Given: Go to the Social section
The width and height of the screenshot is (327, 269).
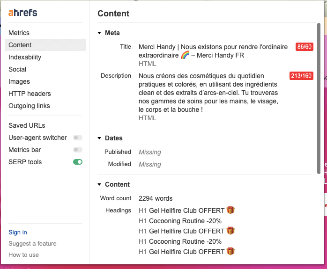Looking at the screenshot, I should (17, 69).
